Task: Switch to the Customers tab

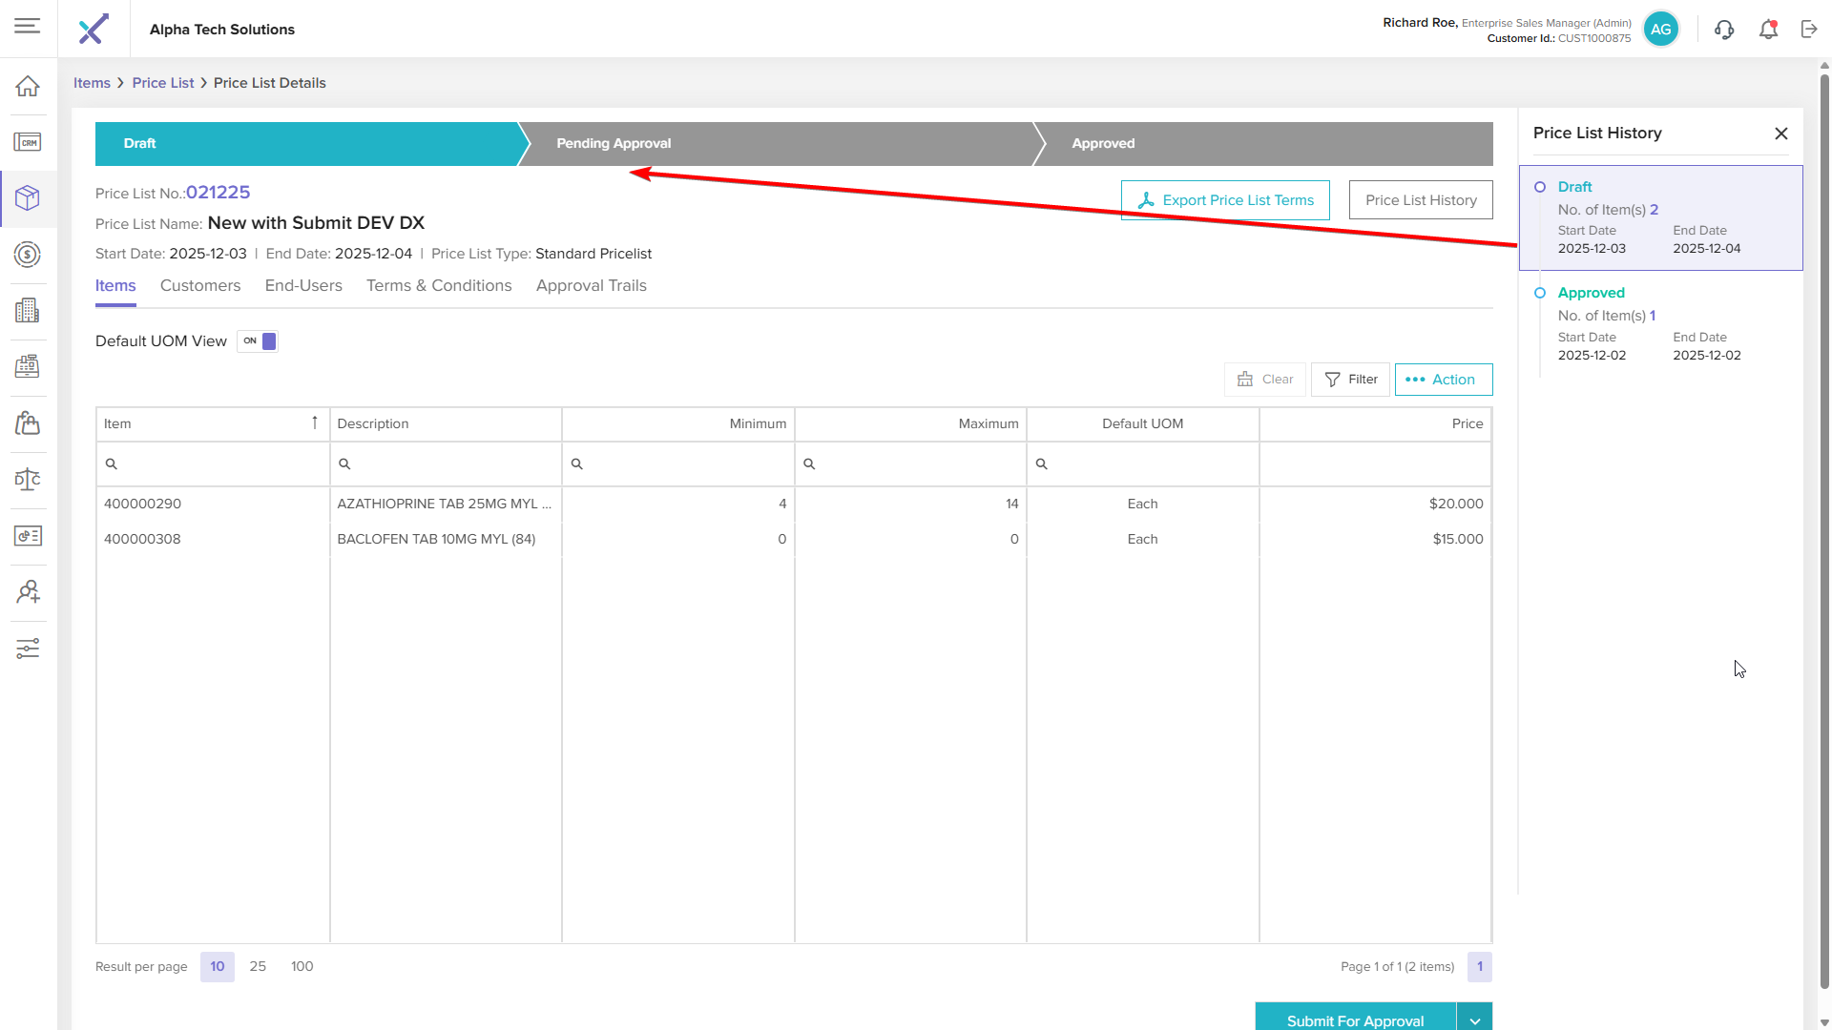Action: coord(200,286)
